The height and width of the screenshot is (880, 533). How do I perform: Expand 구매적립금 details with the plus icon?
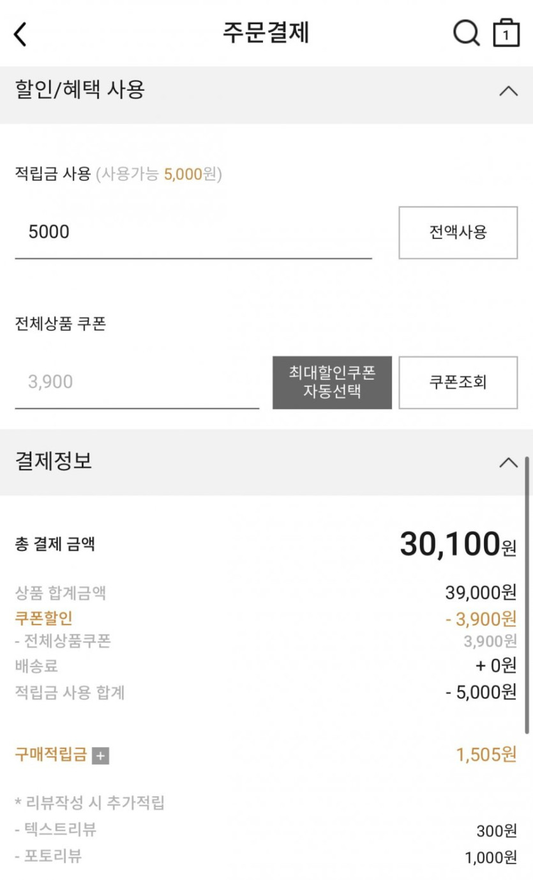pyautogui.click(x=101, y=756)
